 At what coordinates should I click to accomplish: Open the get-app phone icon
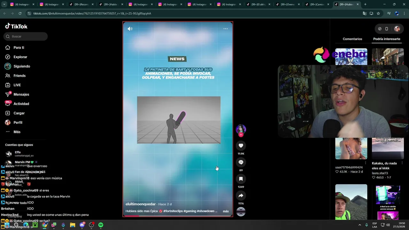coord(387,29)
